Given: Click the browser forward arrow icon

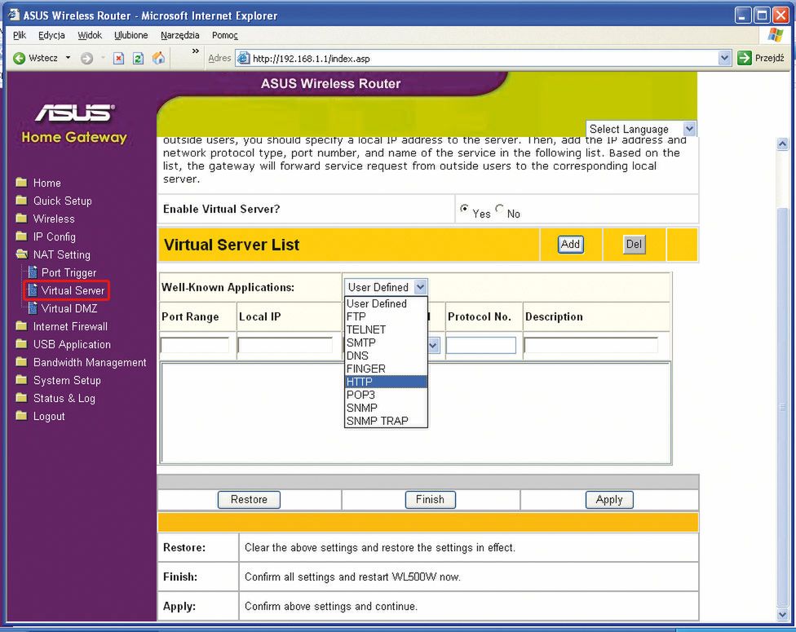Looking at the screenshot, I should click(x=86, y=59).
